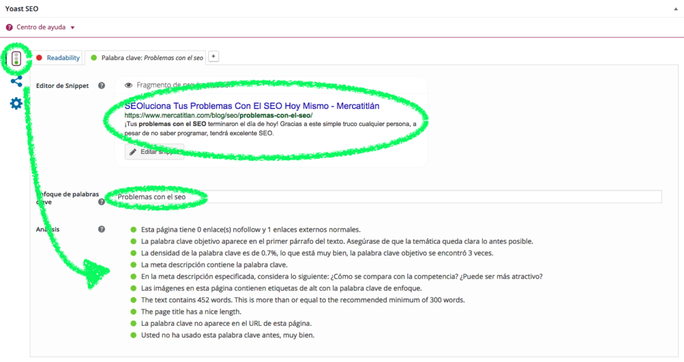Screen dimensions: 684x362
Task: Switch to the Readability tab
Action: point(63,58)
